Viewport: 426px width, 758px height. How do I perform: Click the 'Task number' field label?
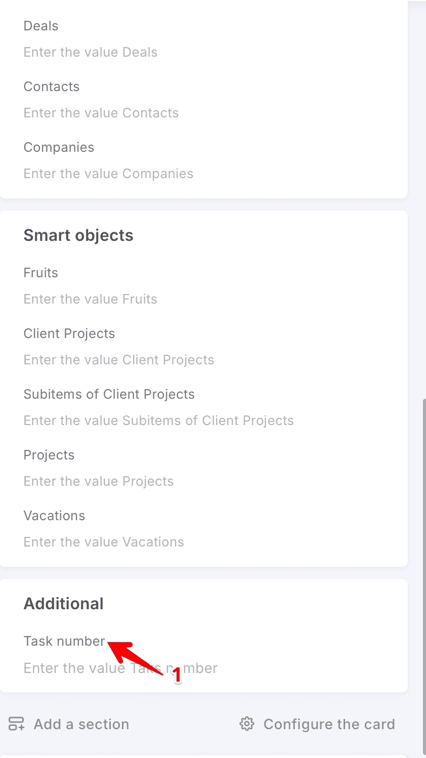[64, 641]
